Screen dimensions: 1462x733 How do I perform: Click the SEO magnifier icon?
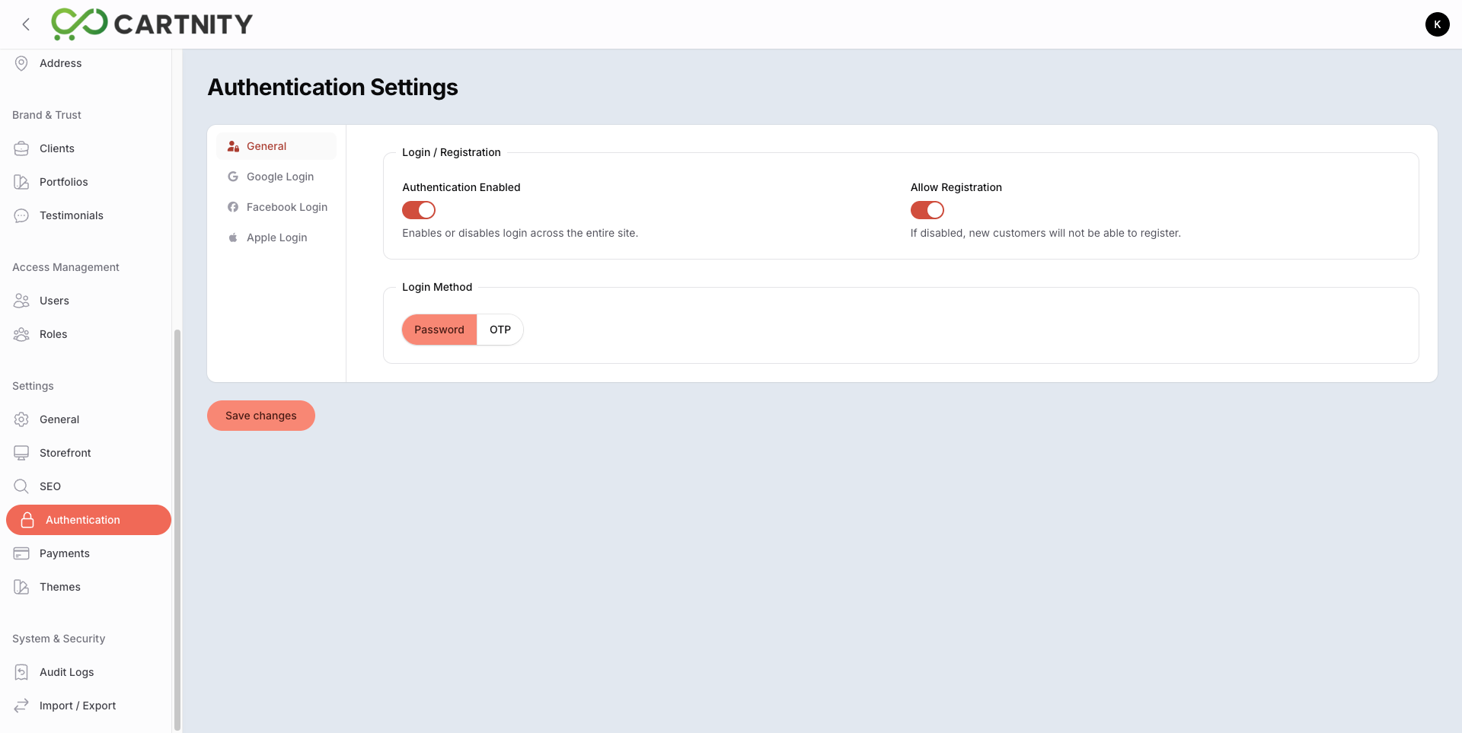[21, 486]
